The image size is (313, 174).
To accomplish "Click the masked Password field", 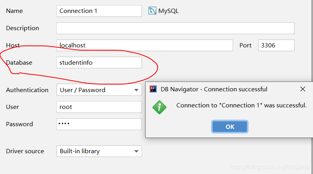I will 99,124.
